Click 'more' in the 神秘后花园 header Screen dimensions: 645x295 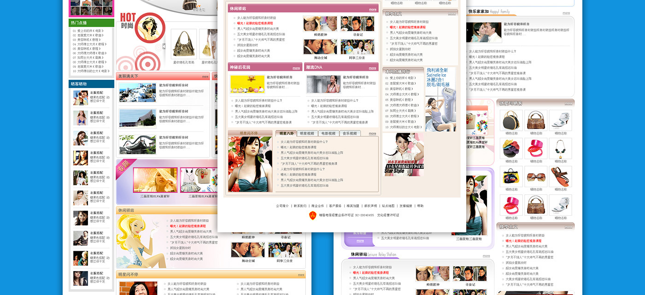point(296,68)
